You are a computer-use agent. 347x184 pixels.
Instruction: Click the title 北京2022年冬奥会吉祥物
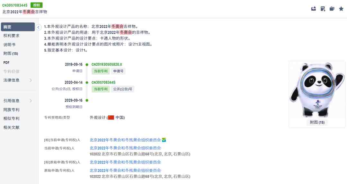click(x=24, y=12)
